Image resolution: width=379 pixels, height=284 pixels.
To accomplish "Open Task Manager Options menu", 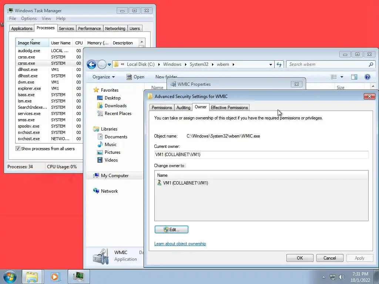I will pyautogui.click(x=29, y=18).
